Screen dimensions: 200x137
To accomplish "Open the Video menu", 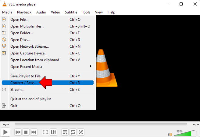I will (55, 12).
